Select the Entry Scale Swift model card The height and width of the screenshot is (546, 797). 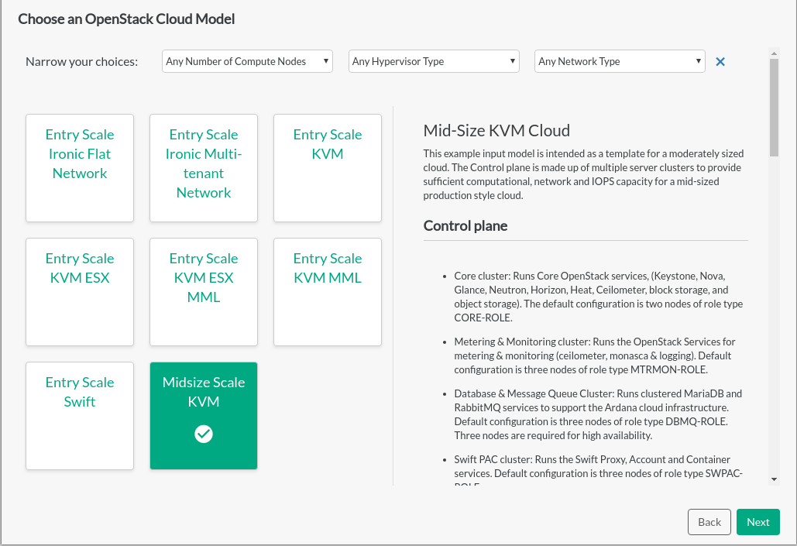(80, 415)
